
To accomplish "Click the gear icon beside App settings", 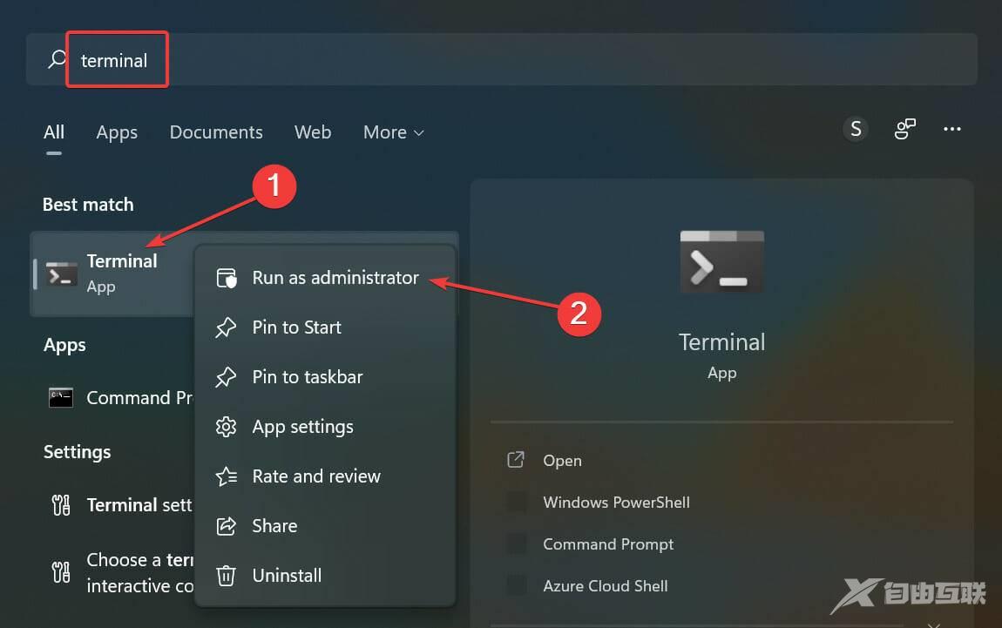I will [x=226, y=427].
